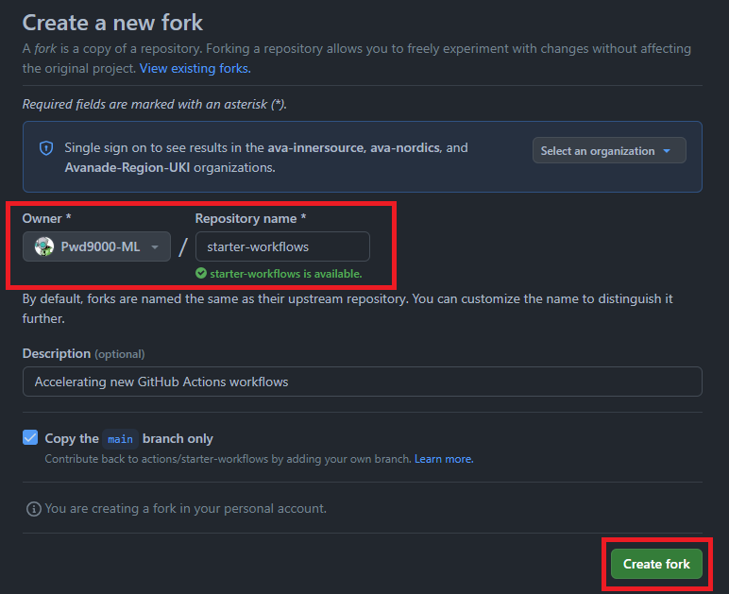Click the info icon beside personal account notice
The width and height of the screenshot is (729, 594).
(34, 509)
